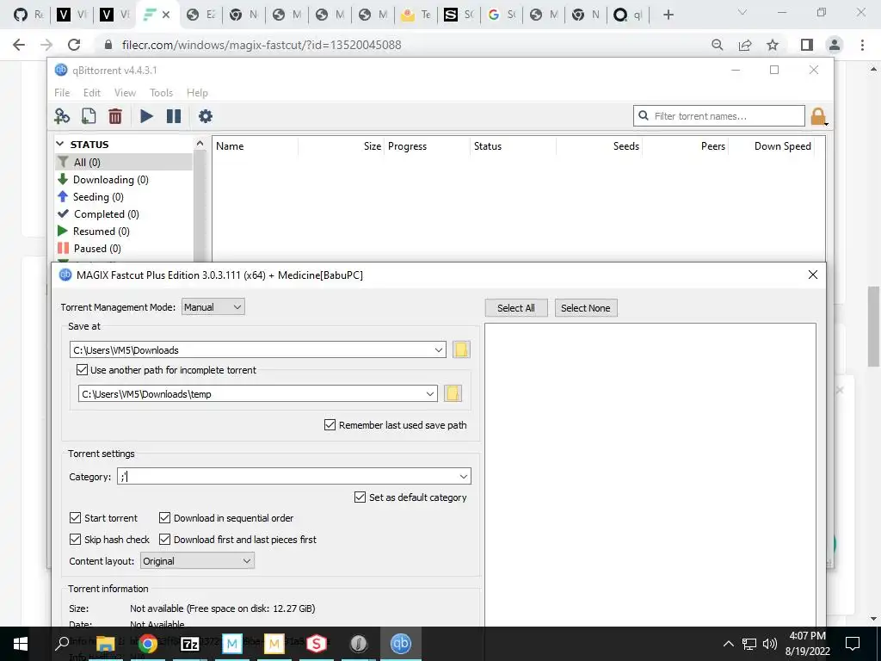Browse incomplete torrent path folder icon
The height and width of the screenshot is (661, 881).
453,393
